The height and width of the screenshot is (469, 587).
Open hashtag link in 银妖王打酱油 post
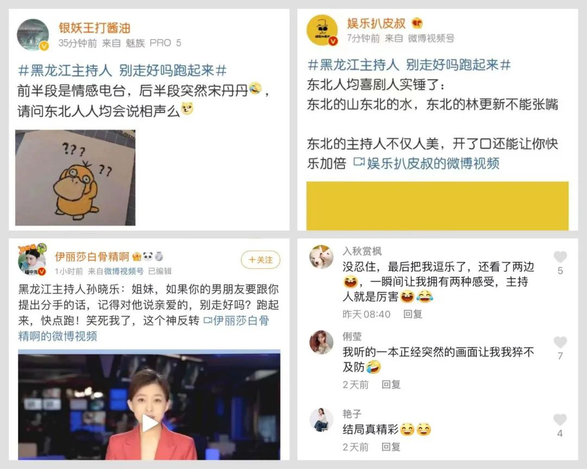click(x=122, y=71)
